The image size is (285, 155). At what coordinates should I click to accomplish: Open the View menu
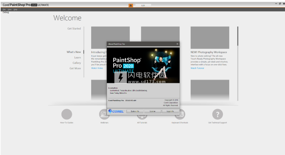pos(10,9)
